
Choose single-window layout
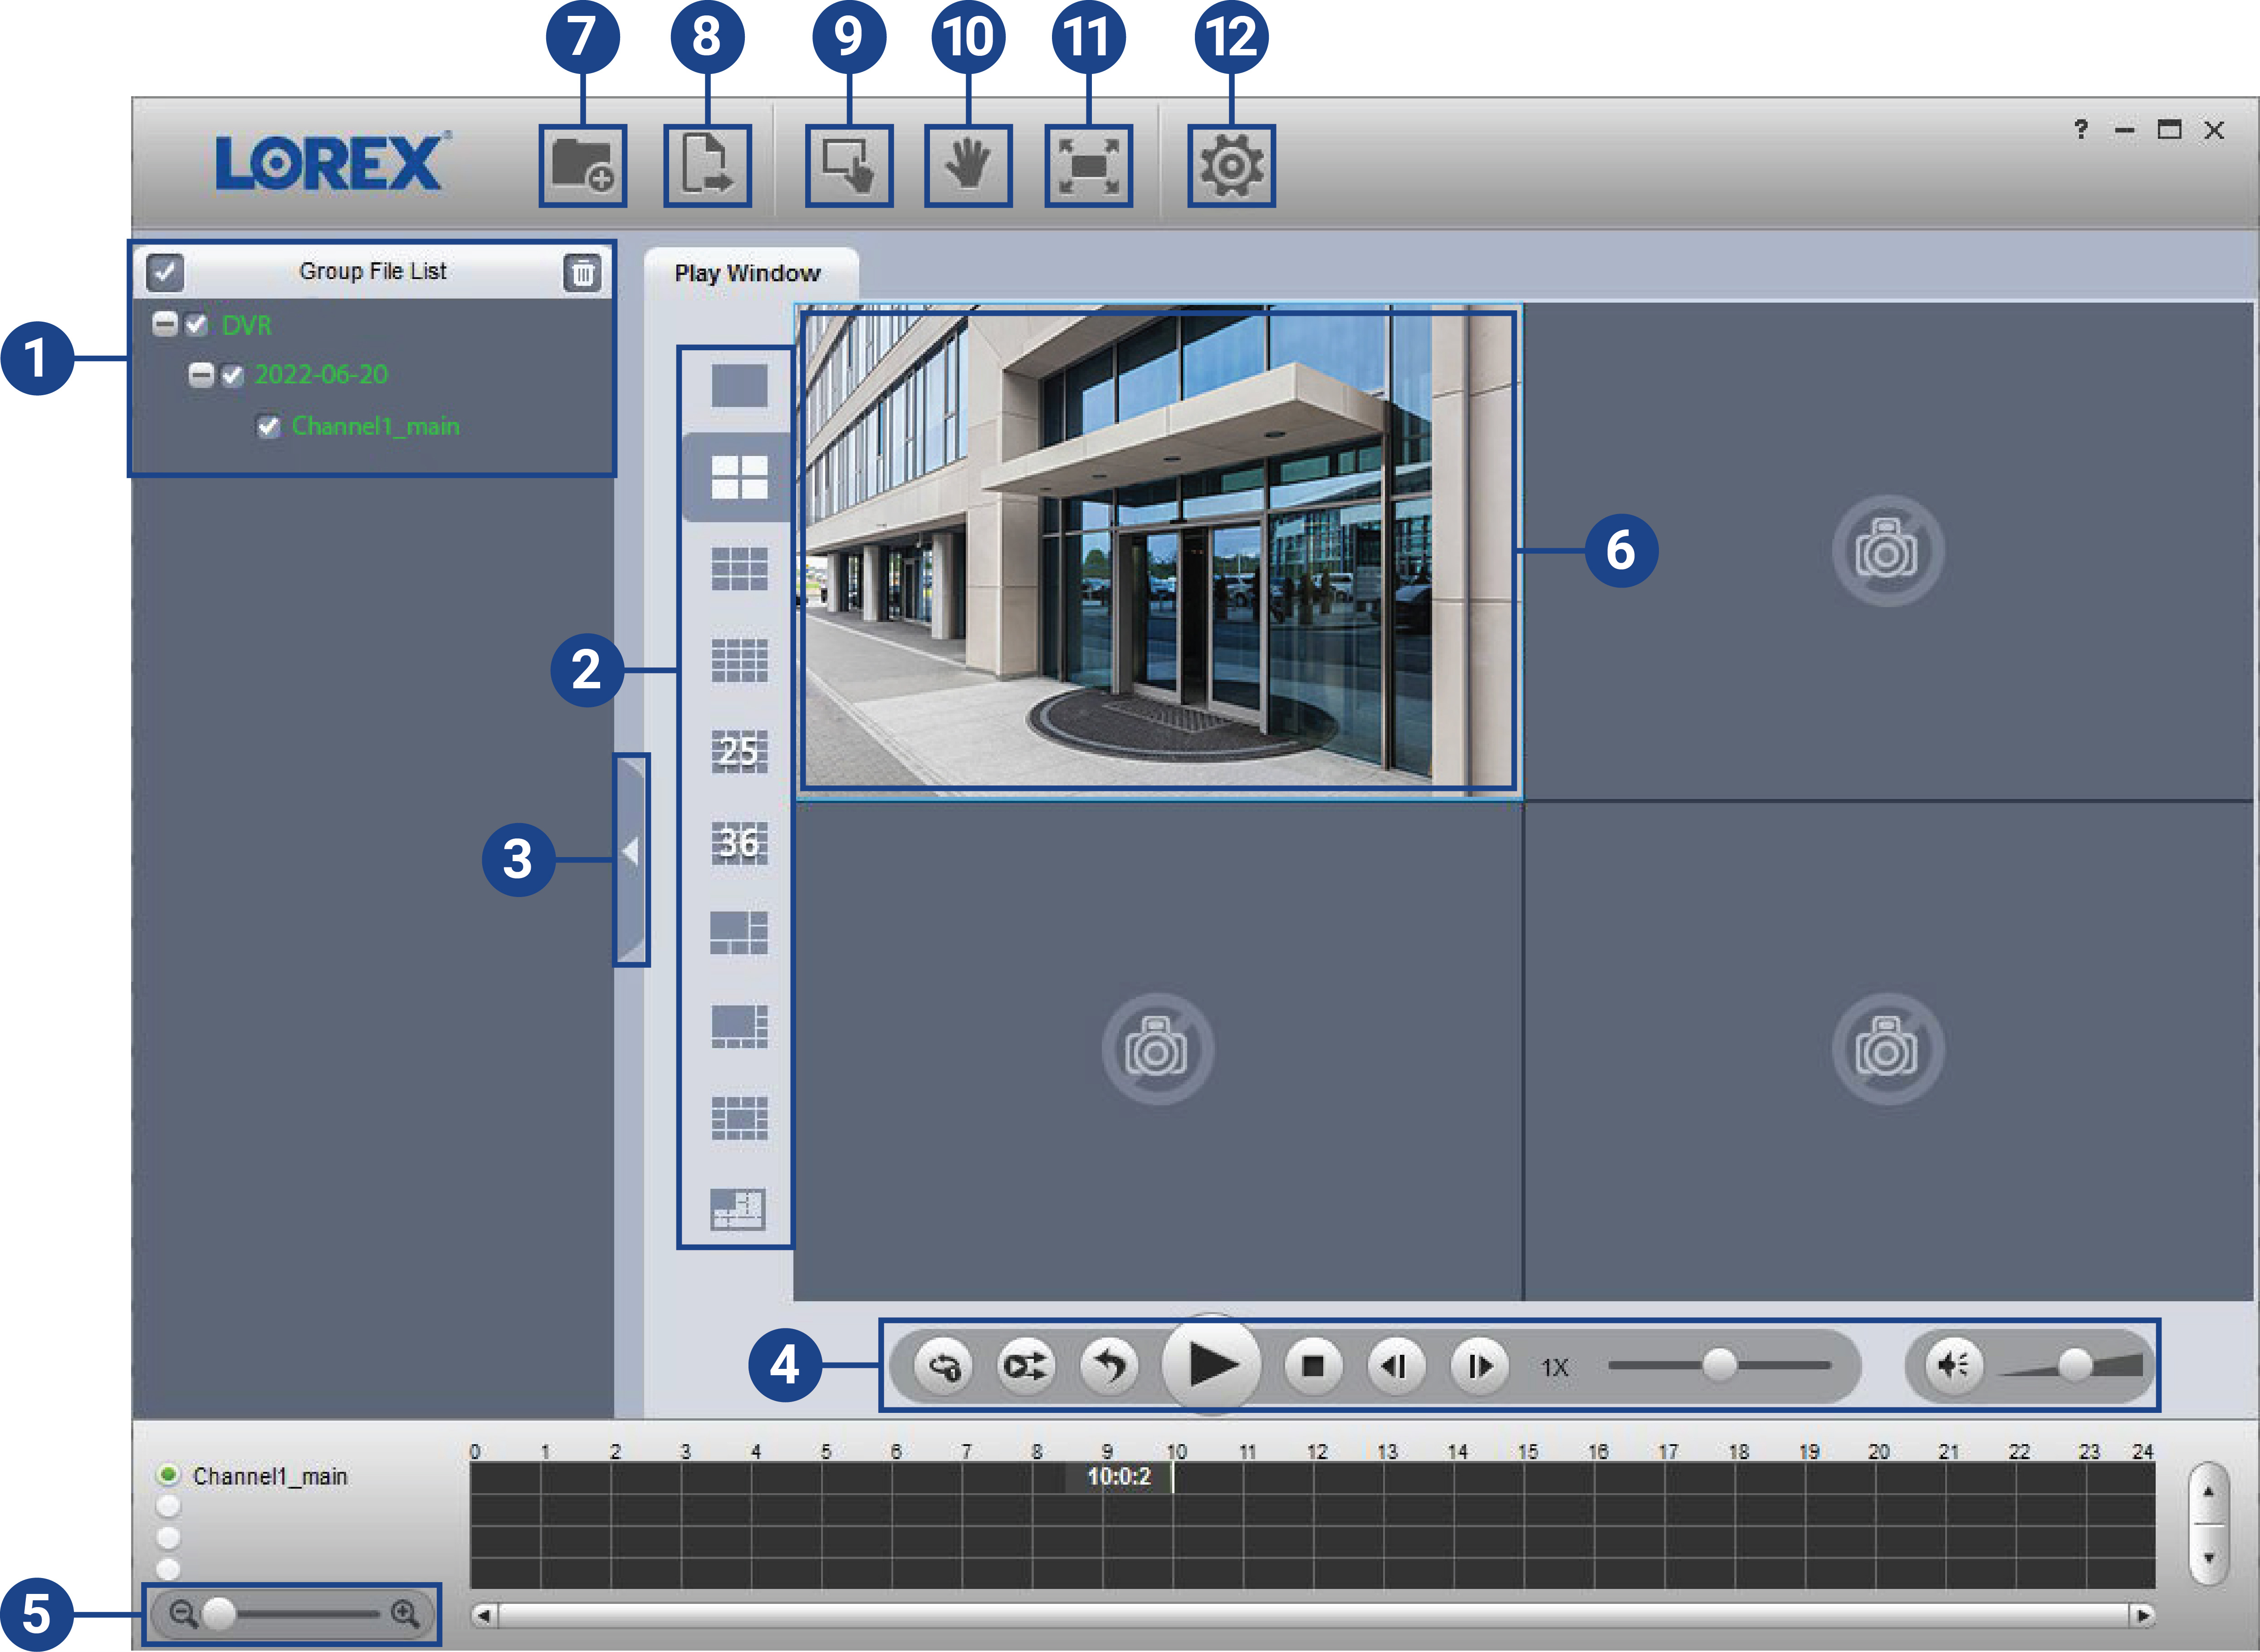click(740, 385)
